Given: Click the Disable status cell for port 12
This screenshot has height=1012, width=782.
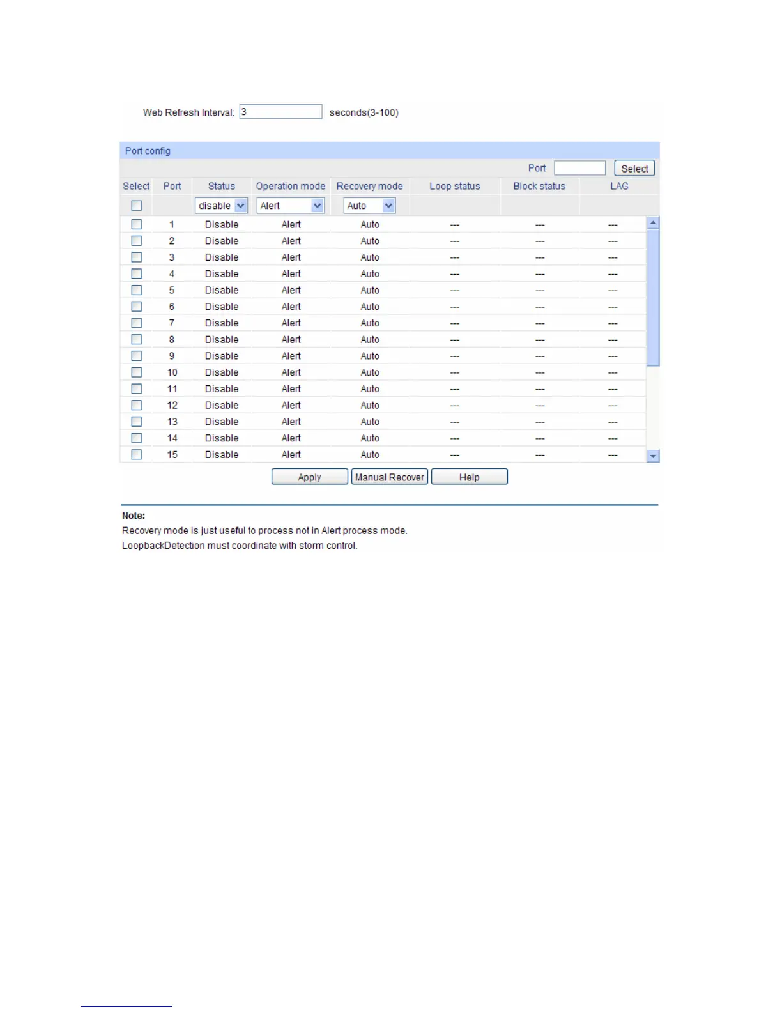Looking at the screenshot, I should [222, 405].
